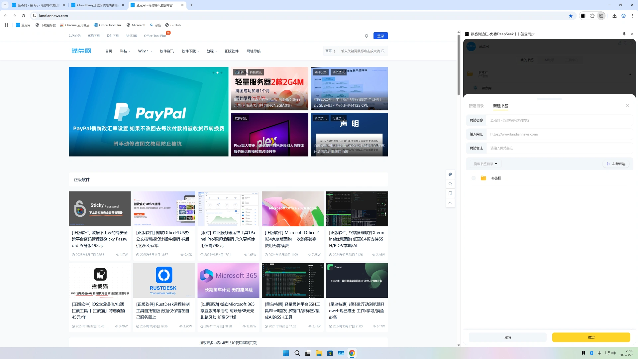Click the yellow 确定 button
Image resolution: width=638 pixels, height=359 pixels.
pos(591,337)
